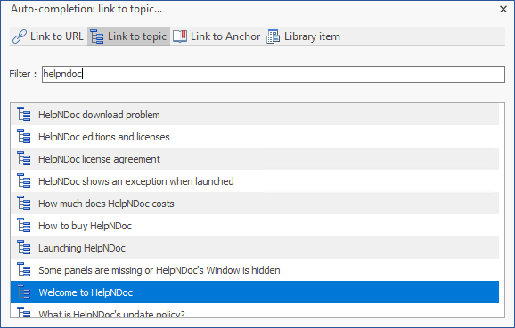515x328 pixels.
Task: Click the Library item icon
Action: click(273, 36)
